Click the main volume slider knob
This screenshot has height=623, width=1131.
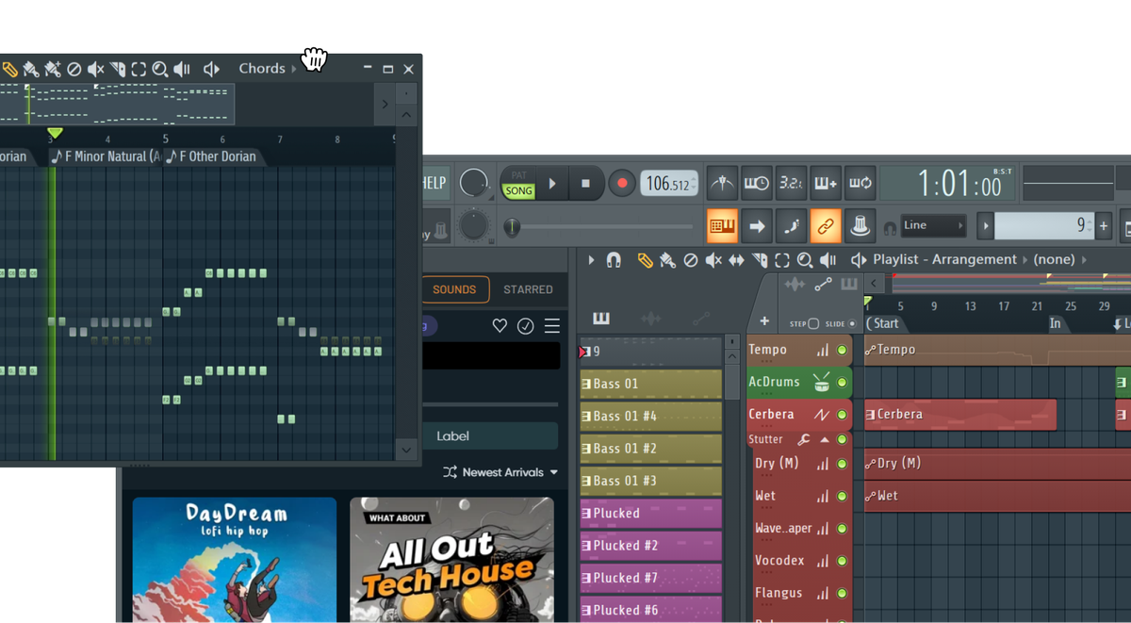tap(512, 226)
